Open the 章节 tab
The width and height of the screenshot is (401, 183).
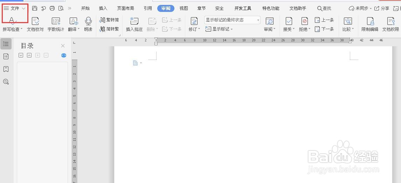(201, 8)
